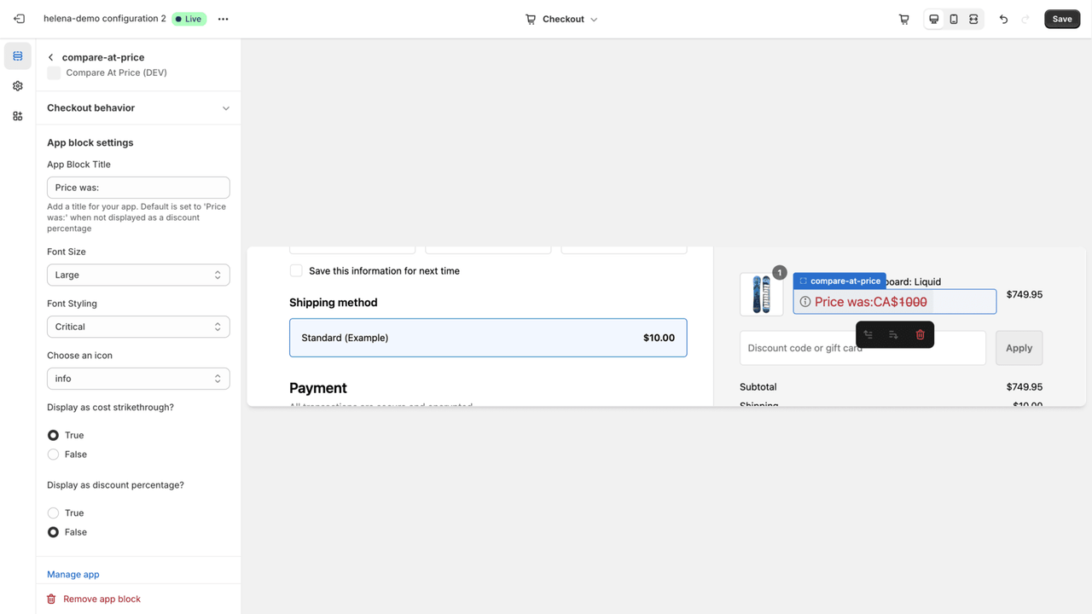The height and width of the screenshot is (614, 1092).
Task: Open the Font Styling dropdown
Action: 138,327
